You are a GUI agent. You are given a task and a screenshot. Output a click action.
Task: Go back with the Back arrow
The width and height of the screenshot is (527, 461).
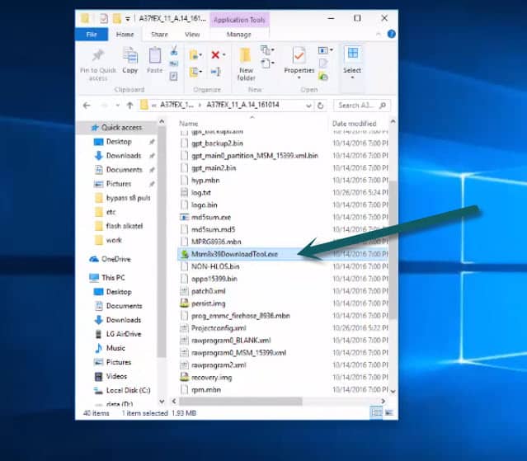(87, 106)
